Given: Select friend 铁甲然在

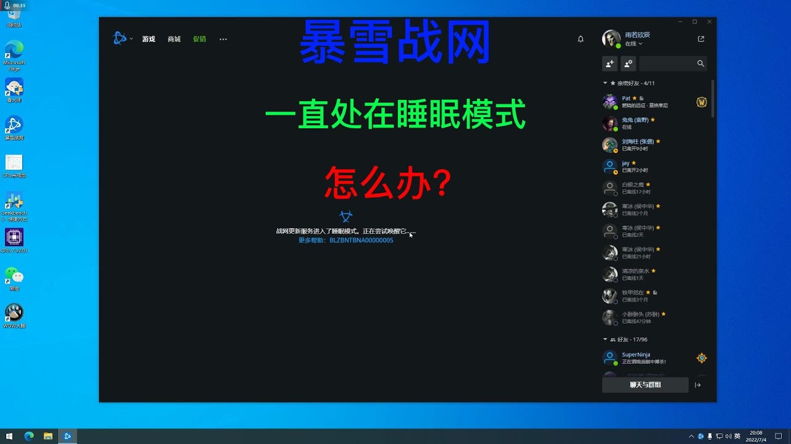Looking at the screenshot, I should pos(655,296).
